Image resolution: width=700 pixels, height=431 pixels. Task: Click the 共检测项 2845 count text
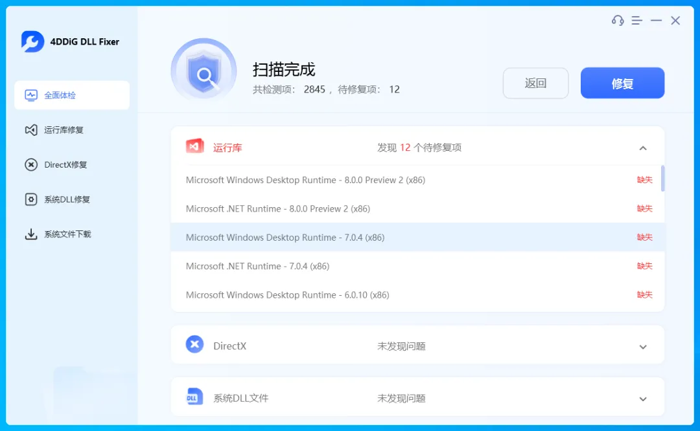point(289,89)
